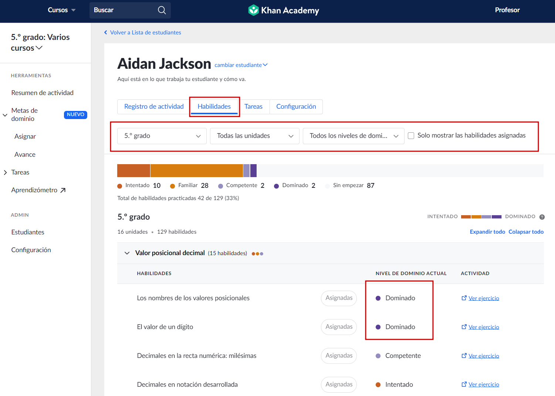Open cambiar estudiante dropdown
The height and width of the screenshot is (396, 555).
pos(241,65)
